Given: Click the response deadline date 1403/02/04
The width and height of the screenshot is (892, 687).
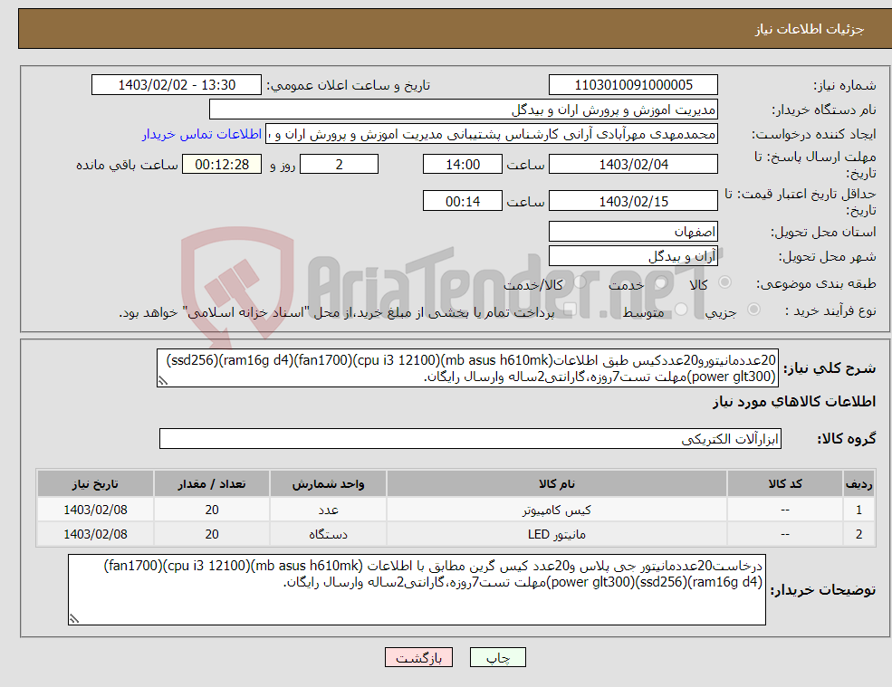Looking at the screenshot, I should coord(633,165).
